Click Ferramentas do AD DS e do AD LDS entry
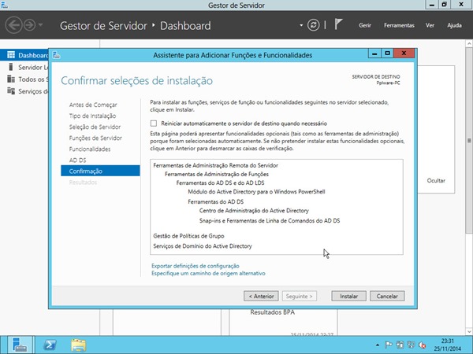Image resolution: width=473 pixels, height=354 pixels. tap(220, 183)
